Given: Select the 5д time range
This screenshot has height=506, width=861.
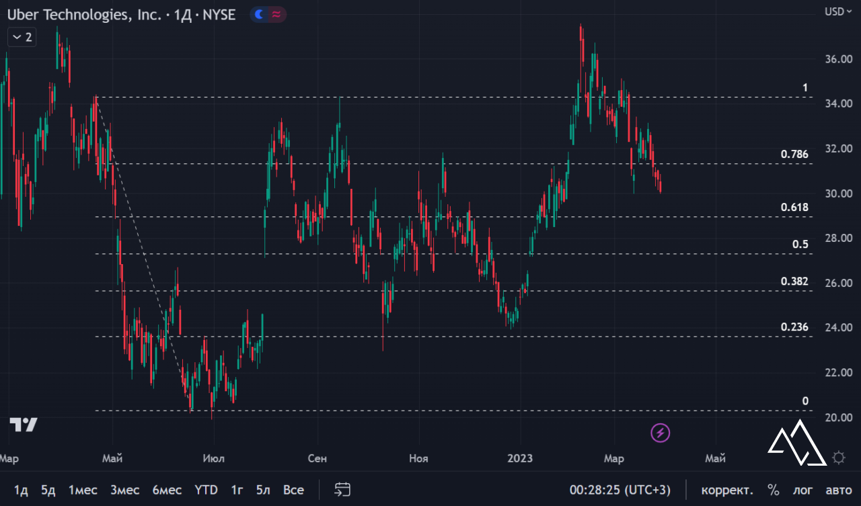Looking at the screenshot, I should point(48,490).
